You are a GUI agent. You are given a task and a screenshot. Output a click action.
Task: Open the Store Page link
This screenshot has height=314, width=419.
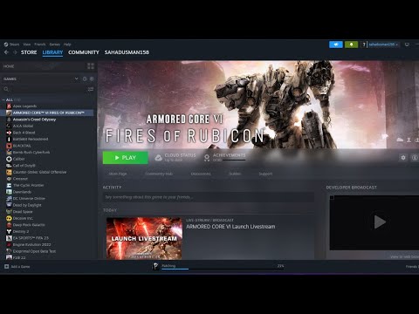[118, 174]
